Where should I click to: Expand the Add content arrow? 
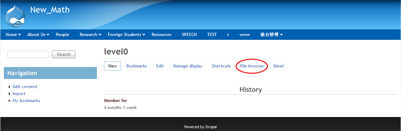click(x=9, y=87)
